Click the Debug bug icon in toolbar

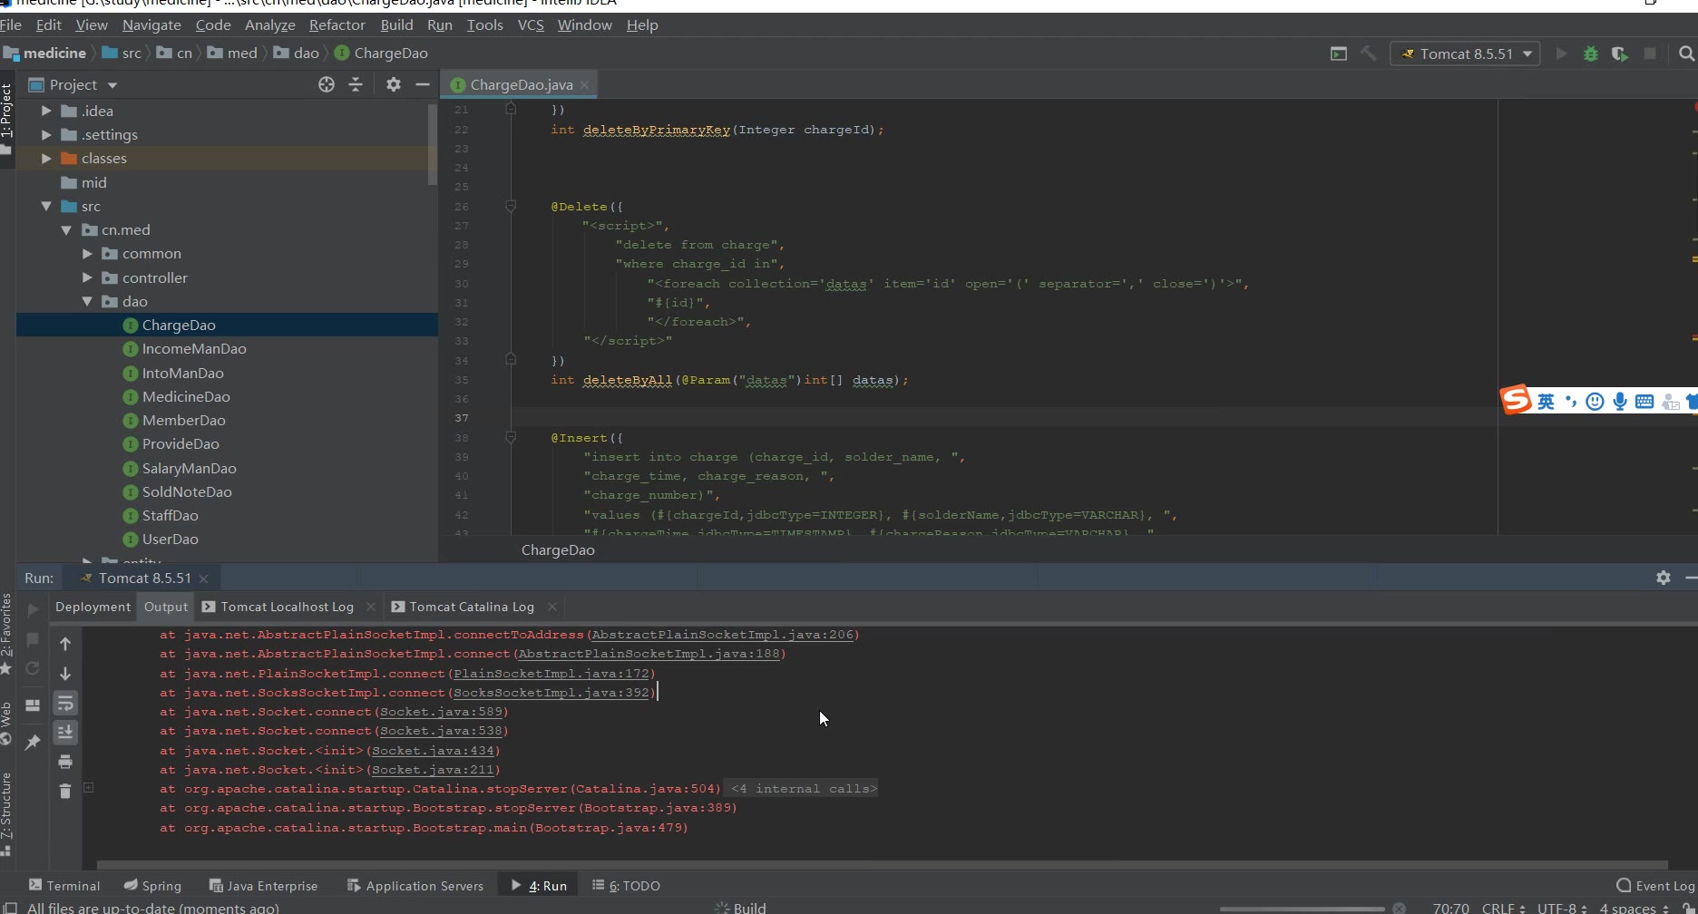(x=1590, y=53)
